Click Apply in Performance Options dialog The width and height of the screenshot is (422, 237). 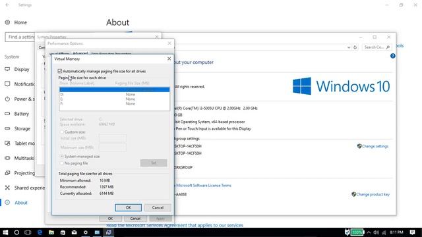pos(160,219)
